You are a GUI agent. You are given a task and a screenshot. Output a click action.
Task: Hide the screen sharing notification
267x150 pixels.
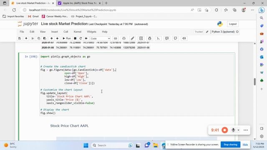[245, 145]
